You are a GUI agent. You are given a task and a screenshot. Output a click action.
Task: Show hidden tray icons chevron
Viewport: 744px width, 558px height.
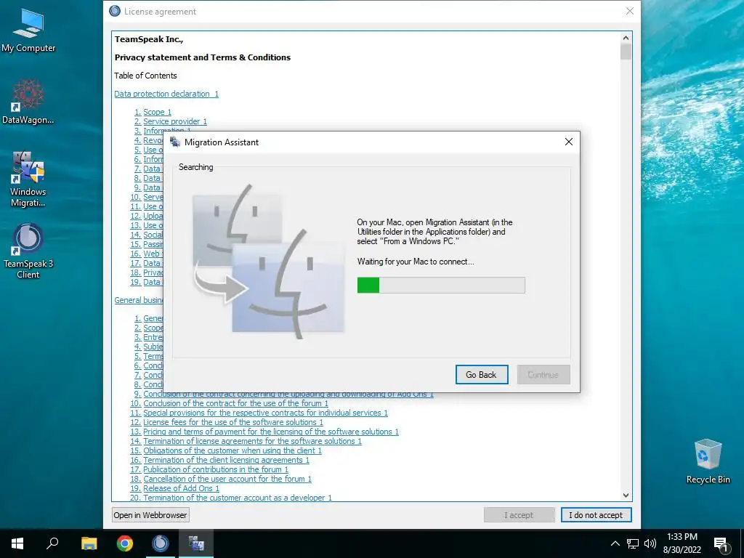pos(615,543)
